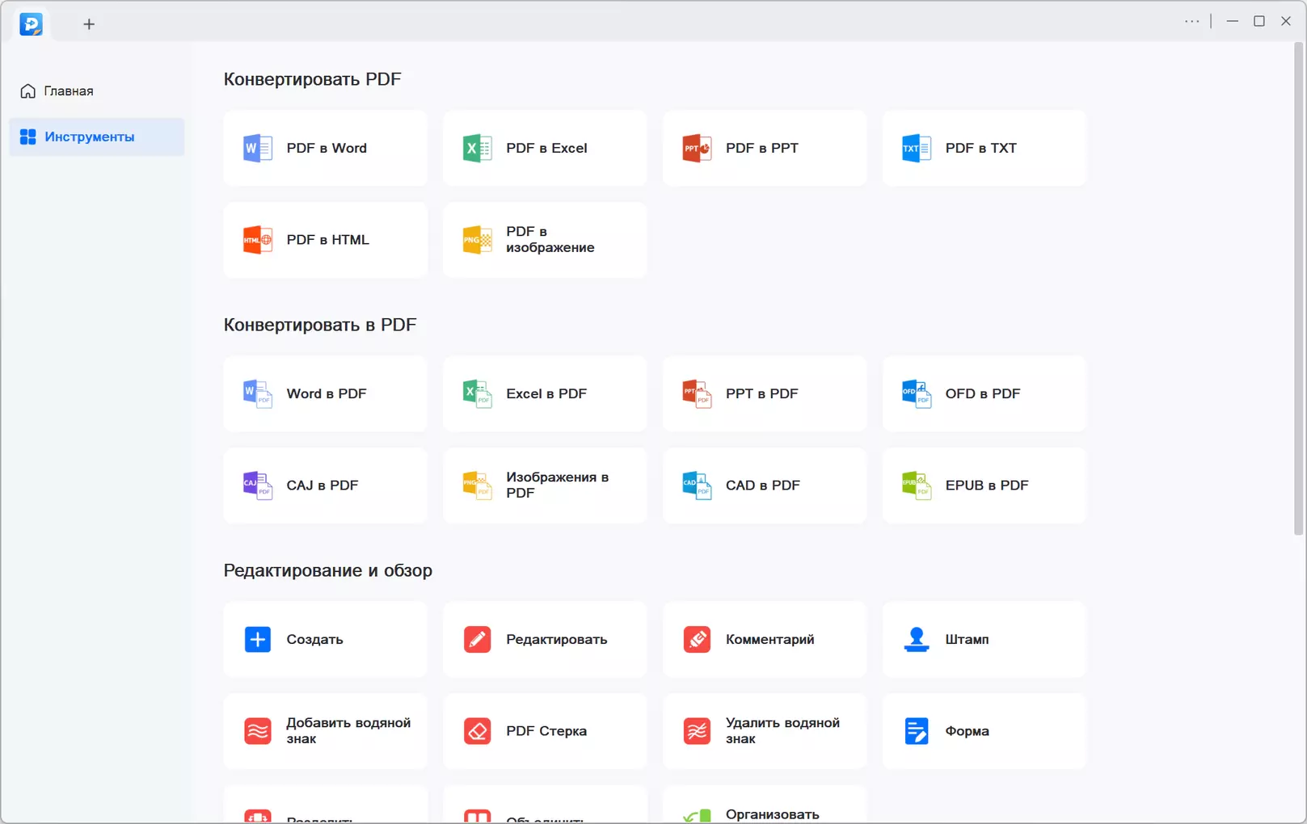The height and width of the screenshot is (824, 1307).
Task: Click the app logo in title bar
Action: [31, 24]
